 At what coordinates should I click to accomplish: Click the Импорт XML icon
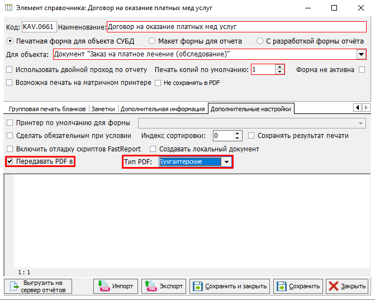(x=103, y=286)
